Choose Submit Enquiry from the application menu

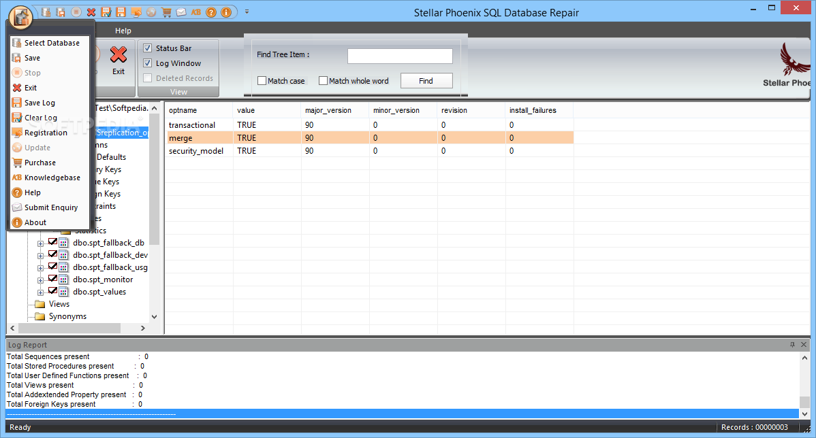(x=50, y=207)
